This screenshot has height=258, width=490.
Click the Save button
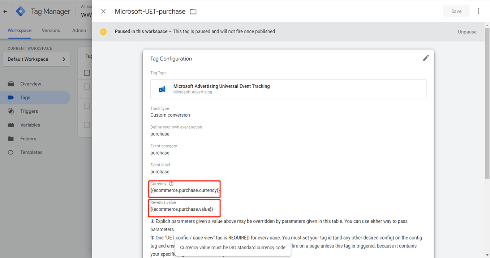tap(456, 11)
